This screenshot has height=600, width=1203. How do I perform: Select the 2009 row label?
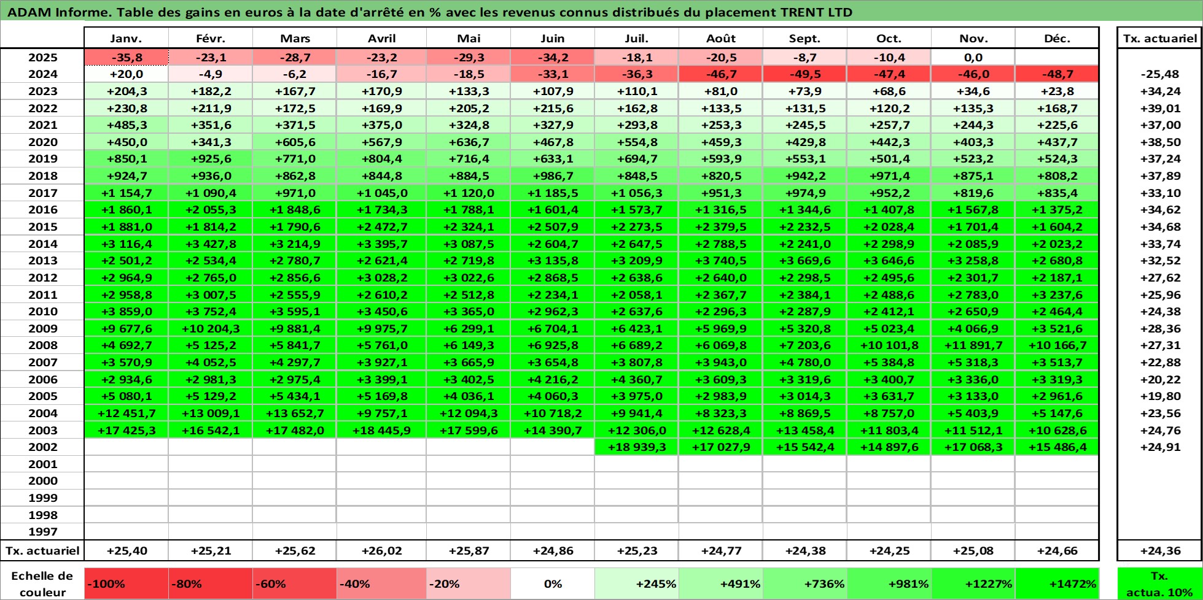point(42,329)
